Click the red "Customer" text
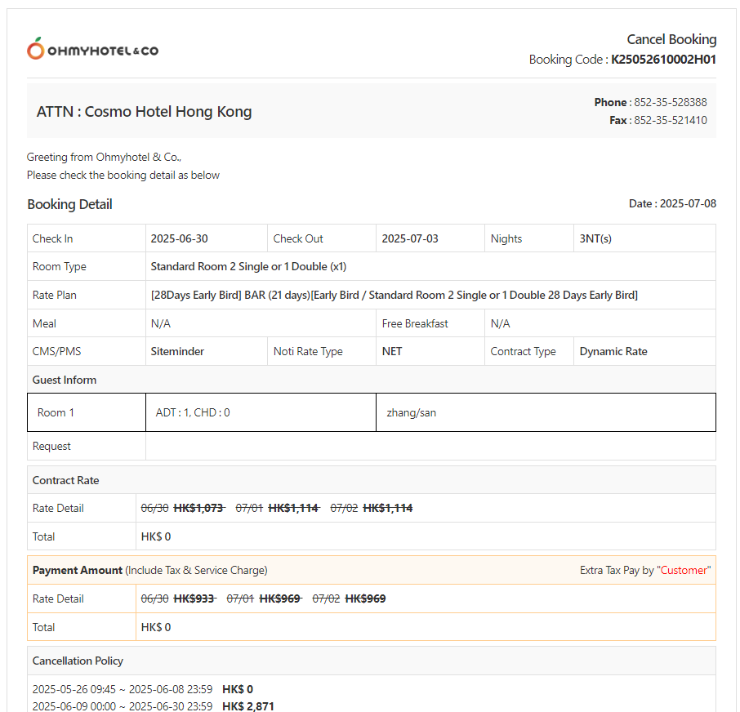This screenshot has height=712, width=740. [x=684, y=570]
